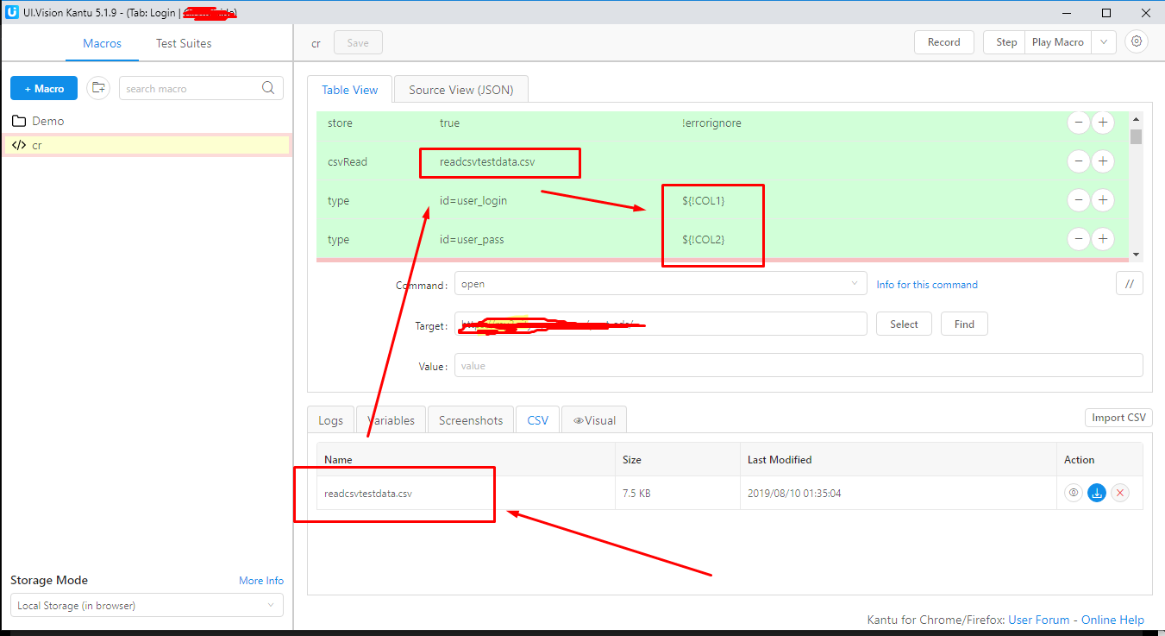Click the 2019/08/10 01:35:04 timestamp
Screen dimensions: 1165x636
tap(794, 494)
